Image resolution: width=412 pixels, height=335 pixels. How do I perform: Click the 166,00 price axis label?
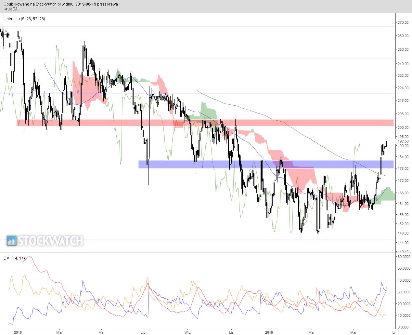coord(403,193)
